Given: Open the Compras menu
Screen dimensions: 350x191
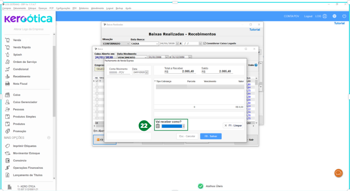Looking at the screenshot, I should coord(6,8).
